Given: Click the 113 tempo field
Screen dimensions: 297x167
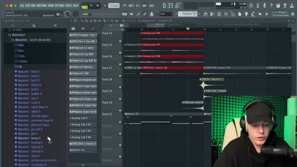Looking at the screenshot, I should 114,6.
